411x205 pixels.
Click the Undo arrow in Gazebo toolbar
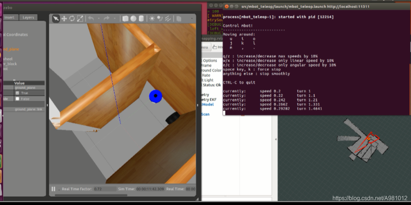click(x=91, y=19)
